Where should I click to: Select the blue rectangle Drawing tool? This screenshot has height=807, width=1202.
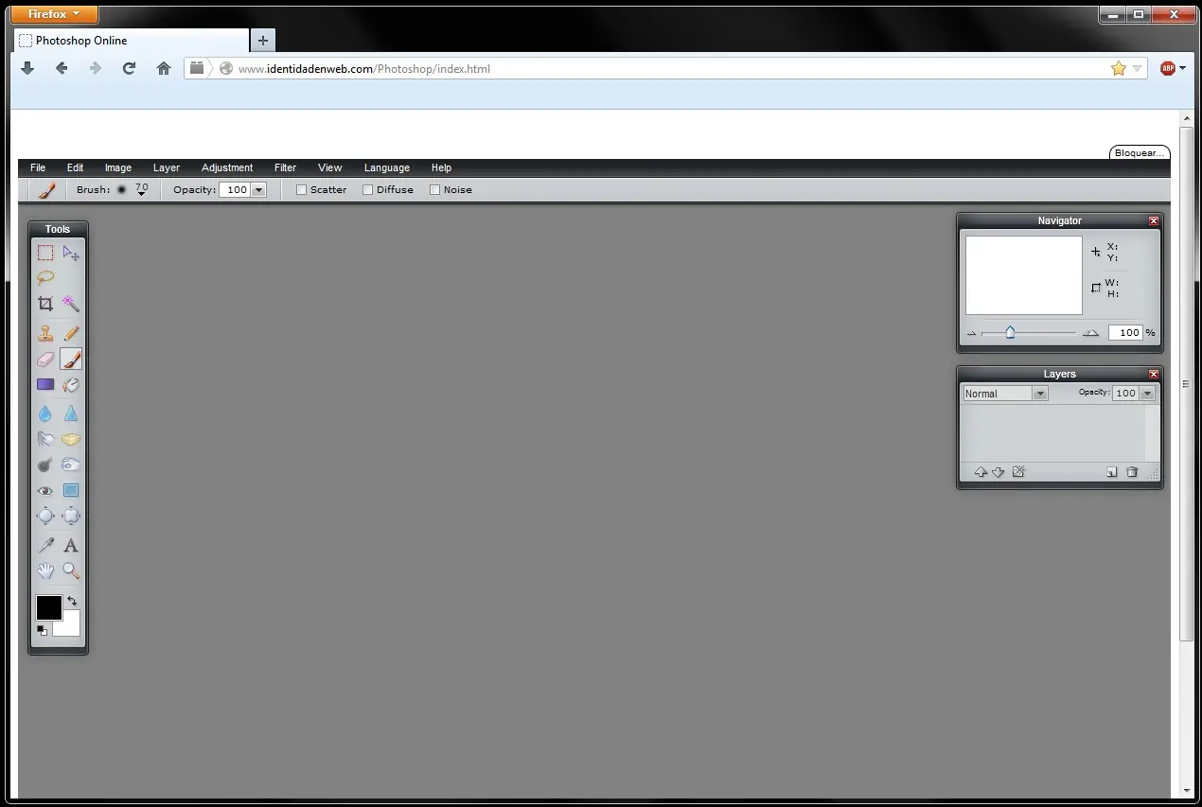pyautogui.click(x=71, y=490)
